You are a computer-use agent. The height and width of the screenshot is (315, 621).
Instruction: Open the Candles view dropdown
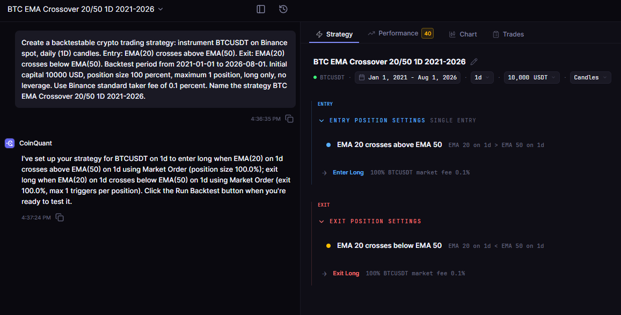pyautogui.click(x=590, y=78)
